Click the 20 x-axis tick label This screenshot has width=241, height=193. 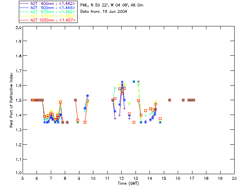click(234, 178)
